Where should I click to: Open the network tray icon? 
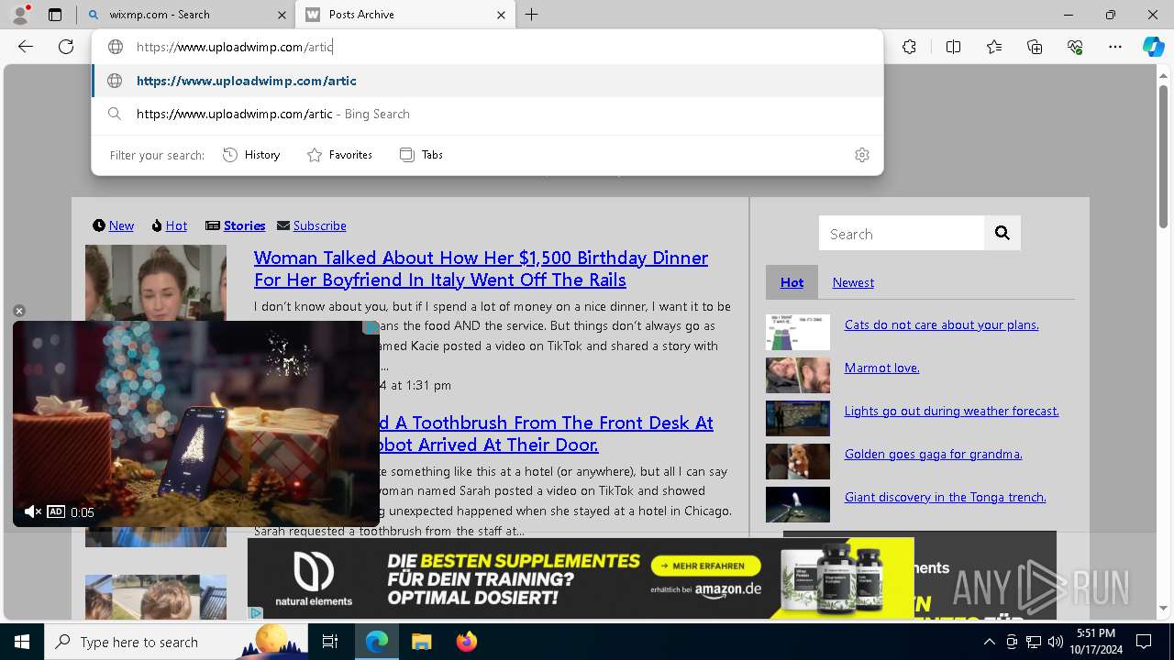click(x=1033, y=642)
